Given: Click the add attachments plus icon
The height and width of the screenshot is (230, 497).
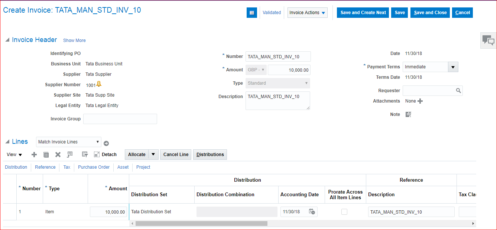Looking at the screenshot, I should 420,101.
